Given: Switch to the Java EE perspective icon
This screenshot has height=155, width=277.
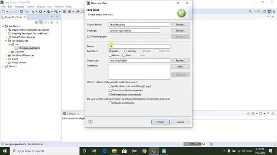Looking at the screenshot, I should pyautogui.click(x=264, y=12).
